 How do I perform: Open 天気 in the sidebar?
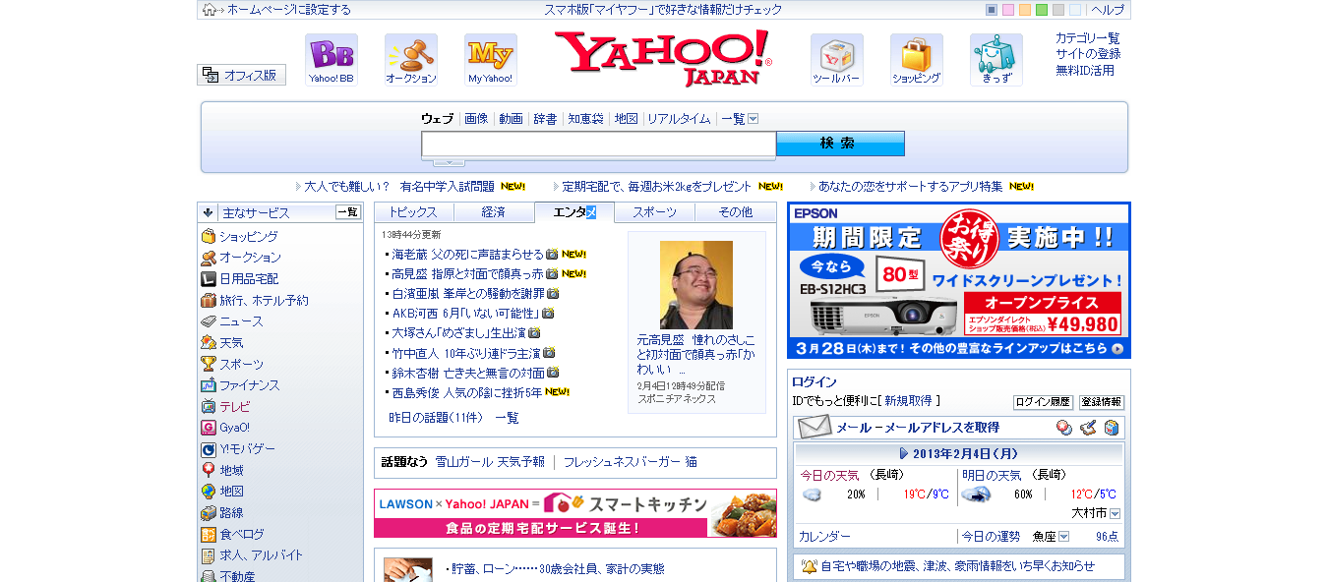point(231,343)
